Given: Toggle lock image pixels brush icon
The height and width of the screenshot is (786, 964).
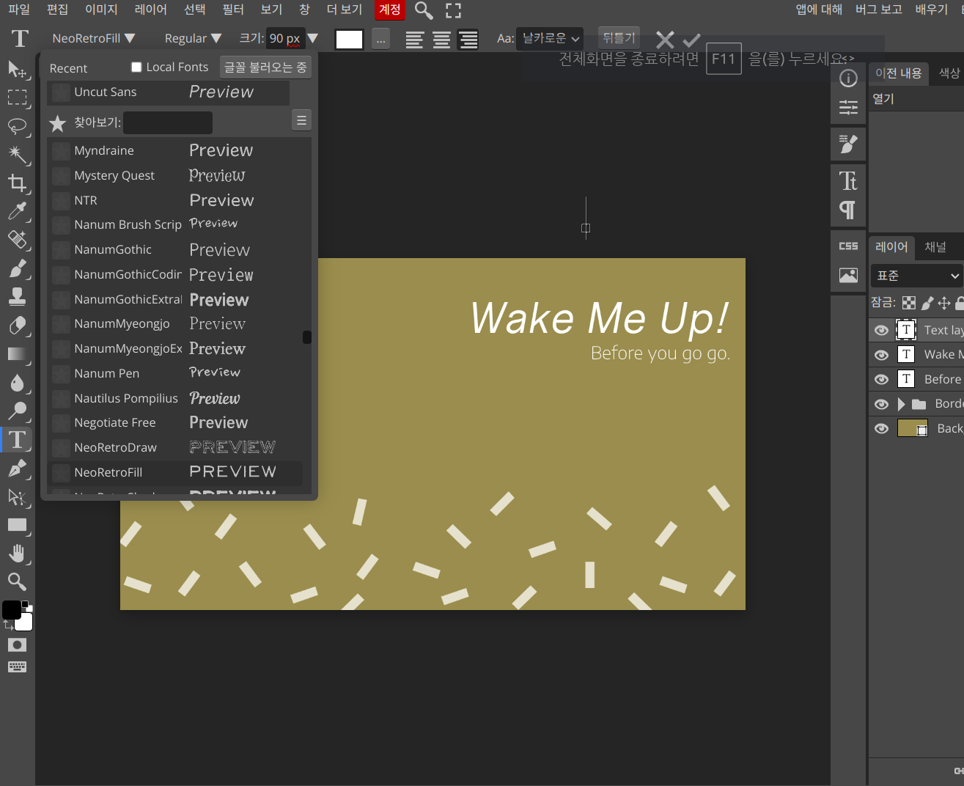Looking at the screenshot, I should pyautogui.click(x=927, y=303).
